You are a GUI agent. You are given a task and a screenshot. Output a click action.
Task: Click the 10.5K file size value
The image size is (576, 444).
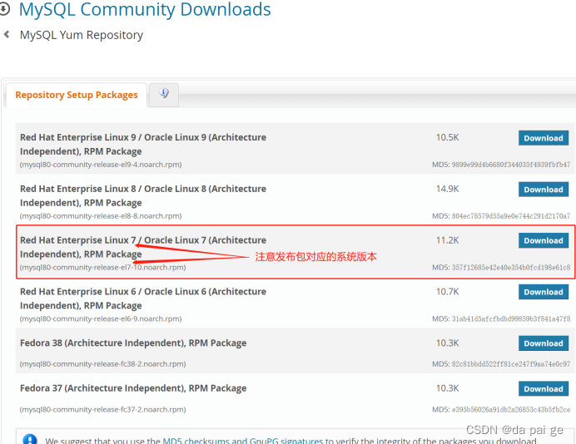447,137
